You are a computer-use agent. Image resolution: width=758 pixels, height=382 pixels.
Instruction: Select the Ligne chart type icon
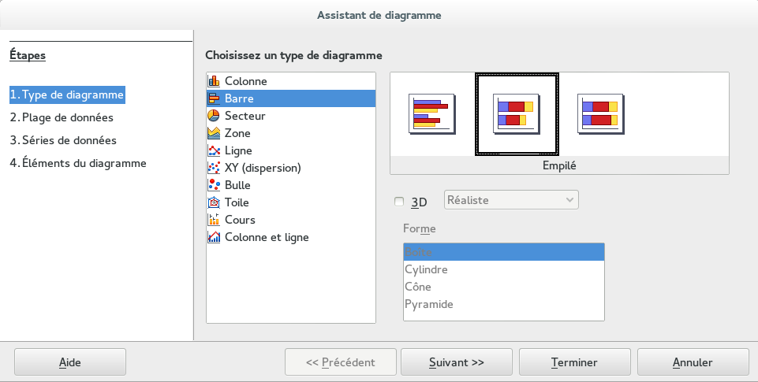coord(214,150)
